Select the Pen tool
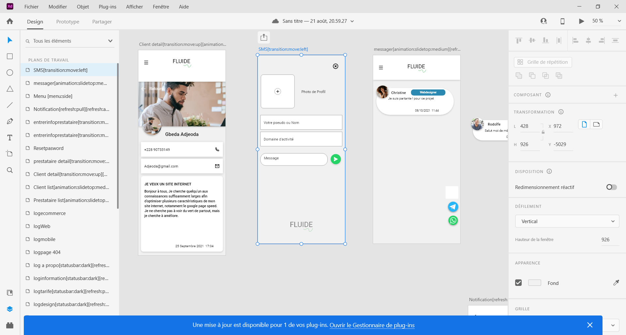 pyautogui.click(x=10, y=121)
